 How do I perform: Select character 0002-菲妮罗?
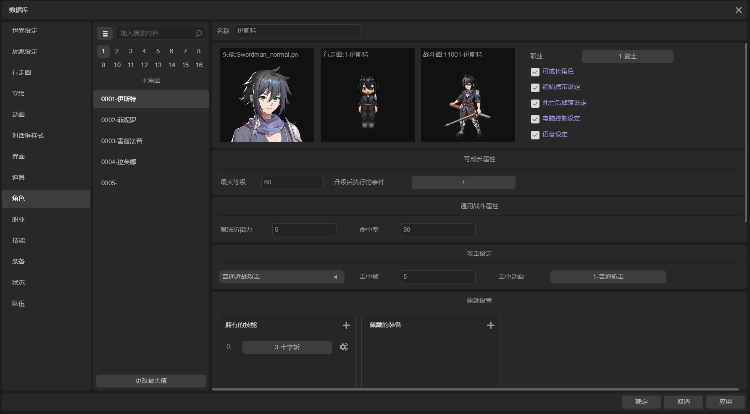151,120
